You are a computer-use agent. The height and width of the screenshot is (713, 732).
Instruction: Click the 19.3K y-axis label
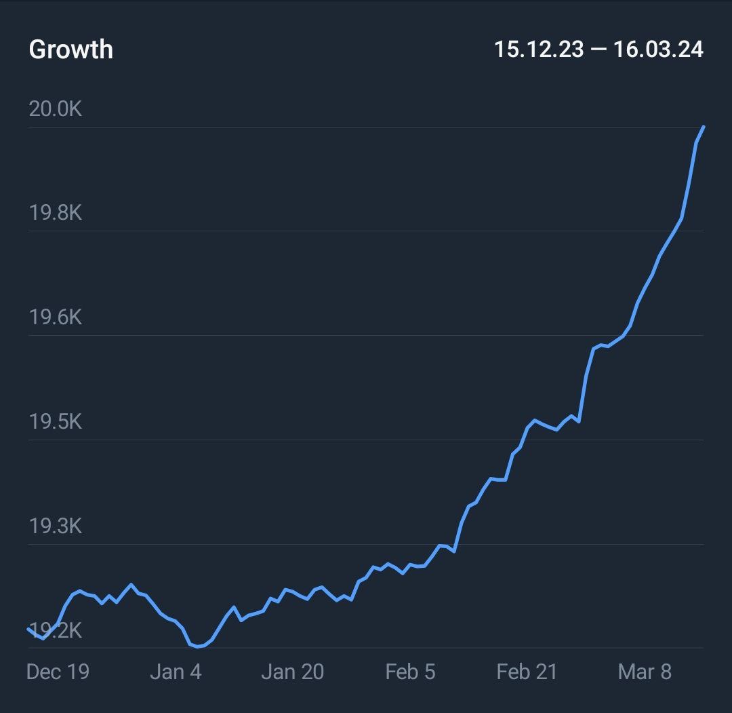click(x=55, y=526)
